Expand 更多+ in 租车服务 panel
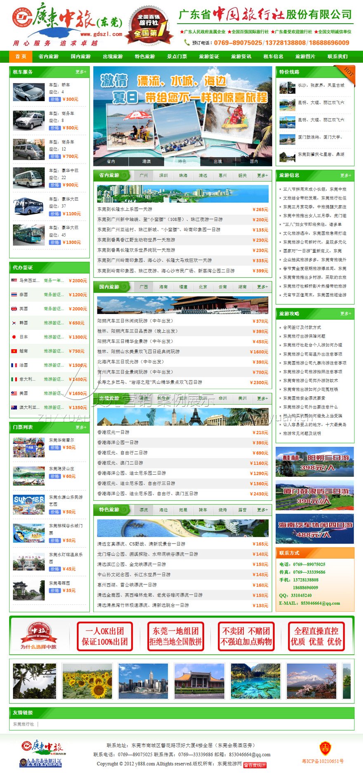363x783 pixels. click(81, 72)
